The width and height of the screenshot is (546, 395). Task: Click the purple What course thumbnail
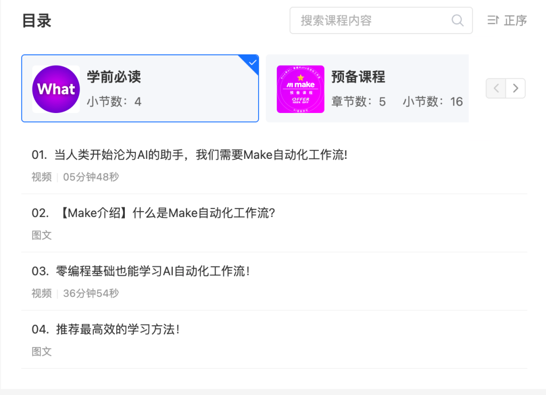click(56, 89)
